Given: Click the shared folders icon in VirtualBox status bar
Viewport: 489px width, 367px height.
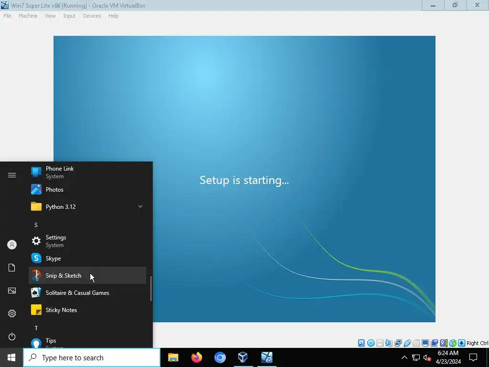Looking at the screenshot, I should (x=416, y=343).
